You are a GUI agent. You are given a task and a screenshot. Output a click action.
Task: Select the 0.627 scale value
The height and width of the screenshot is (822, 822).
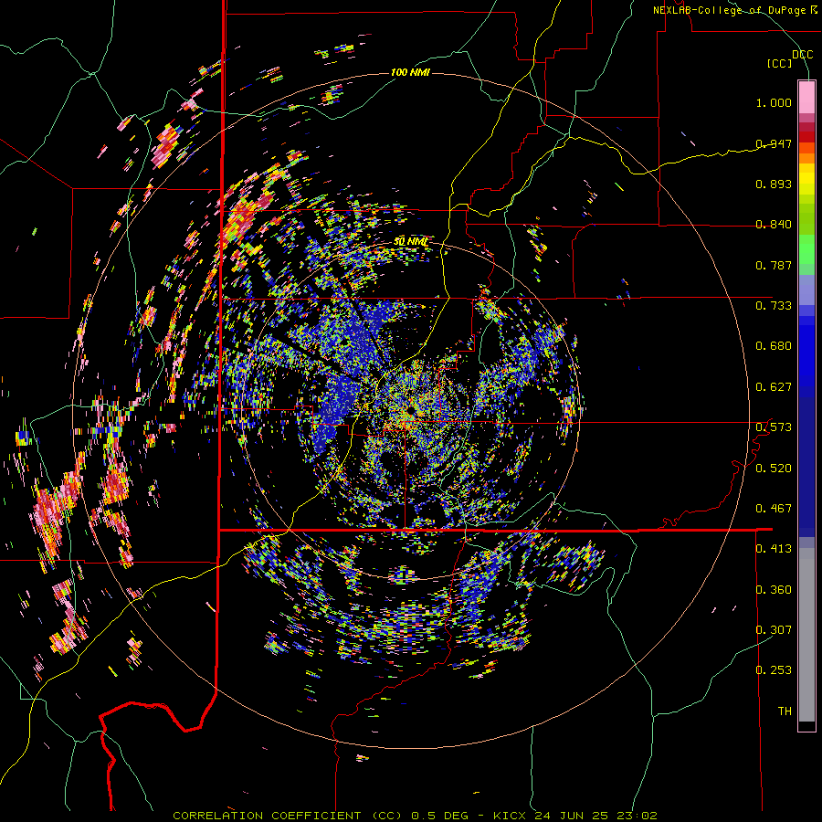(774, 387)
